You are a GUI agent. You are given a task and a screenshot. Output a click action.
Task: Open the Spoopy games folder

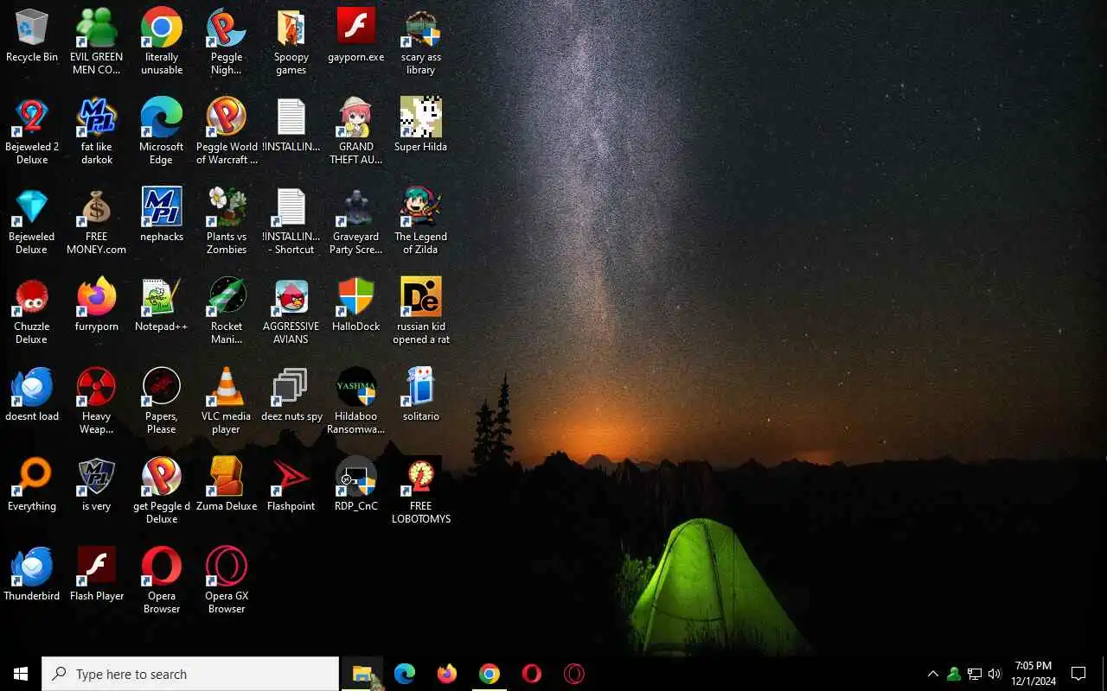point(291,41)
